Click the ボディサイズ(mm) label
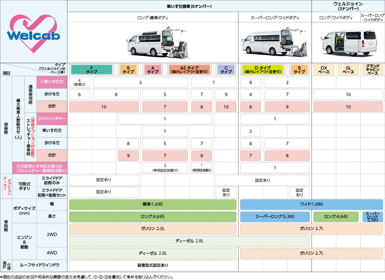 pyautogui.click(x=24, y=211)
